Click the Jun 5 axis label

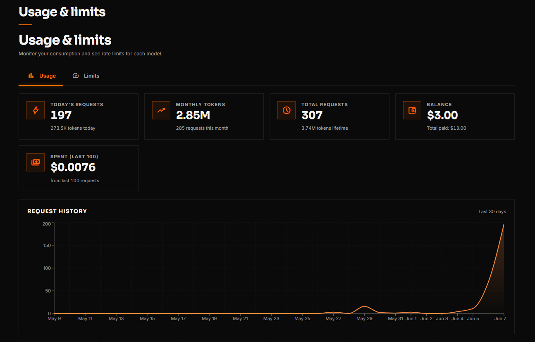[473, 318]
